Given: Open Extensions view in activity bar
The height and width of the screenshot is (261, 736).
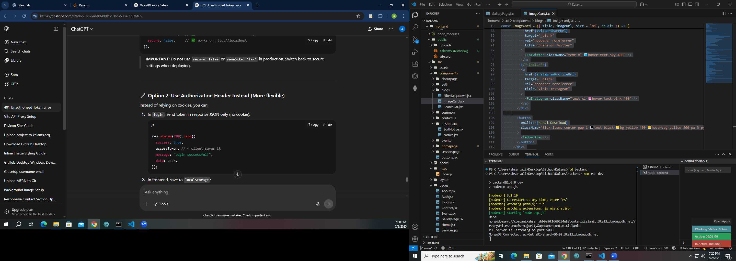Looking at the screenshot, I should click(x=415, y=64).
